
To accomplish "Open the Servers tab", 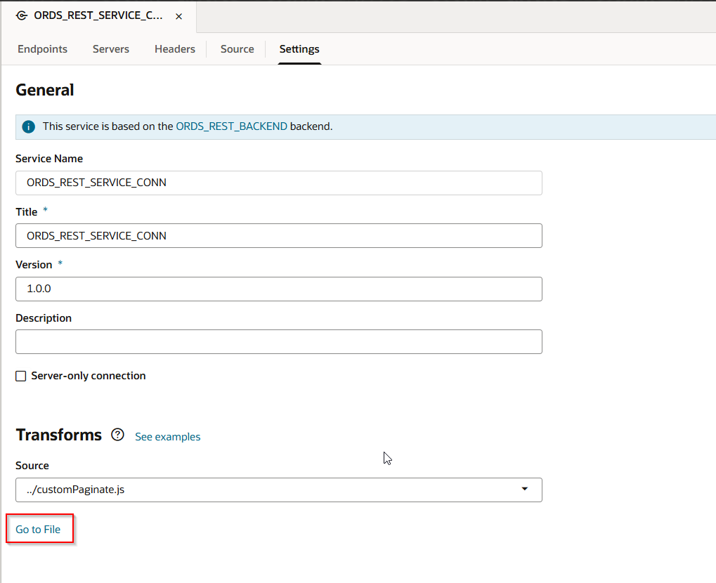I will 111,49.
